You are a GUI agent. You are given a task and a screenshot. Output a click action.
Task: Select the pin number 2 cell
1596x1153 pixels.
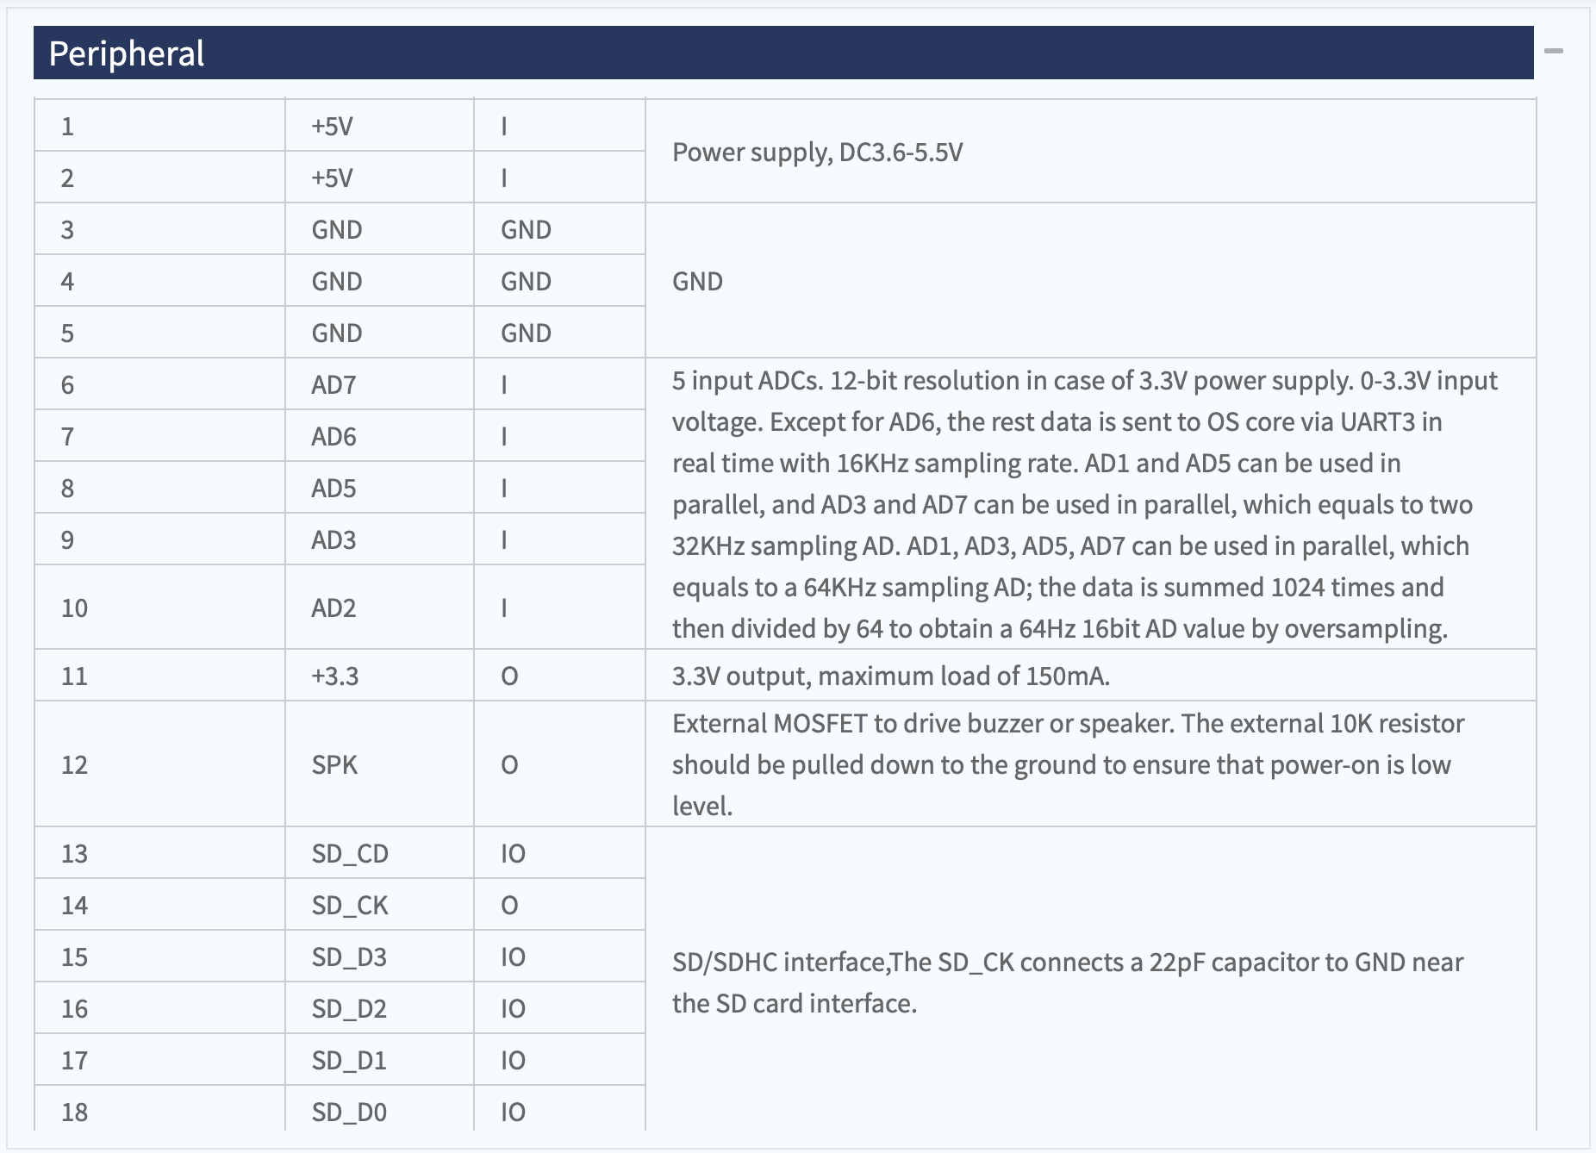pos(159,178)
